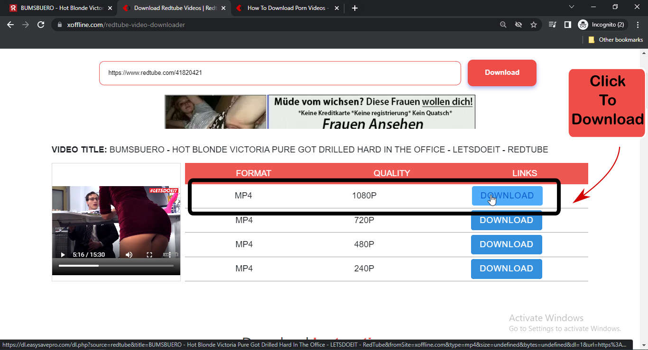Image resolution: width=648 pixels, height=350 pixels.
Task: Click the video progress bar in the preview
Action: (116, 266)
